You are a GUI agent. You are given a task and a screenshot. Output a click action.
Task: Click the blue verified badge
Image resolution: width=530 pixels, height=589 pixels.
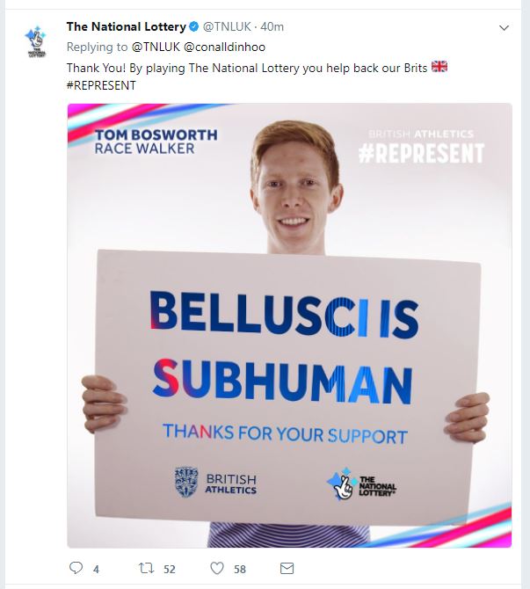[x=194, y=26]
